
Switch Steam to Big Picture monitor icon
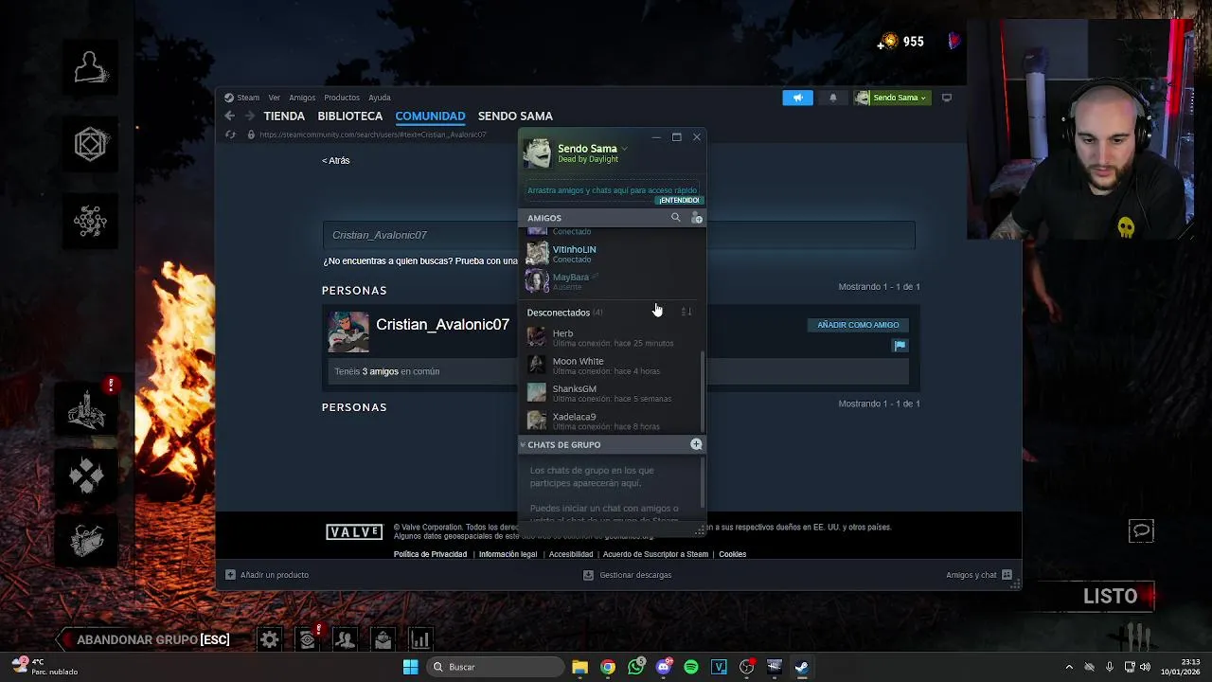pos(946,98)
